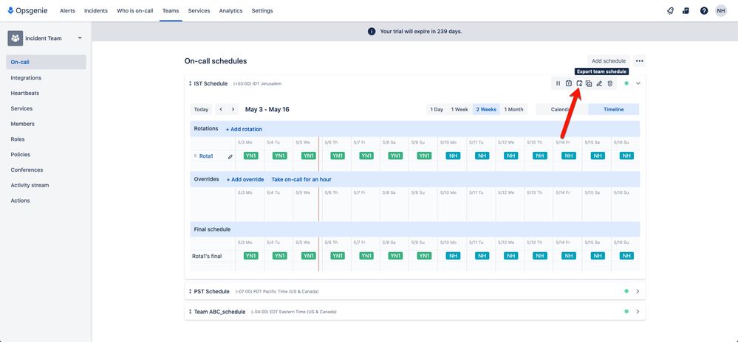
Task: Edit the IST Schedule with pencil icon
Action: coord(599,83)
